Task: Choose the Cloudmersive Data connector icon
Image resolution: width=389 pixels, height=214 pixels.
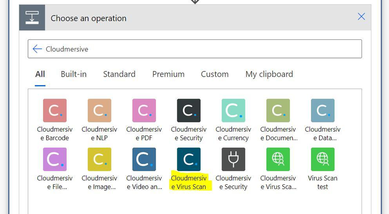Action: (322, 110)
